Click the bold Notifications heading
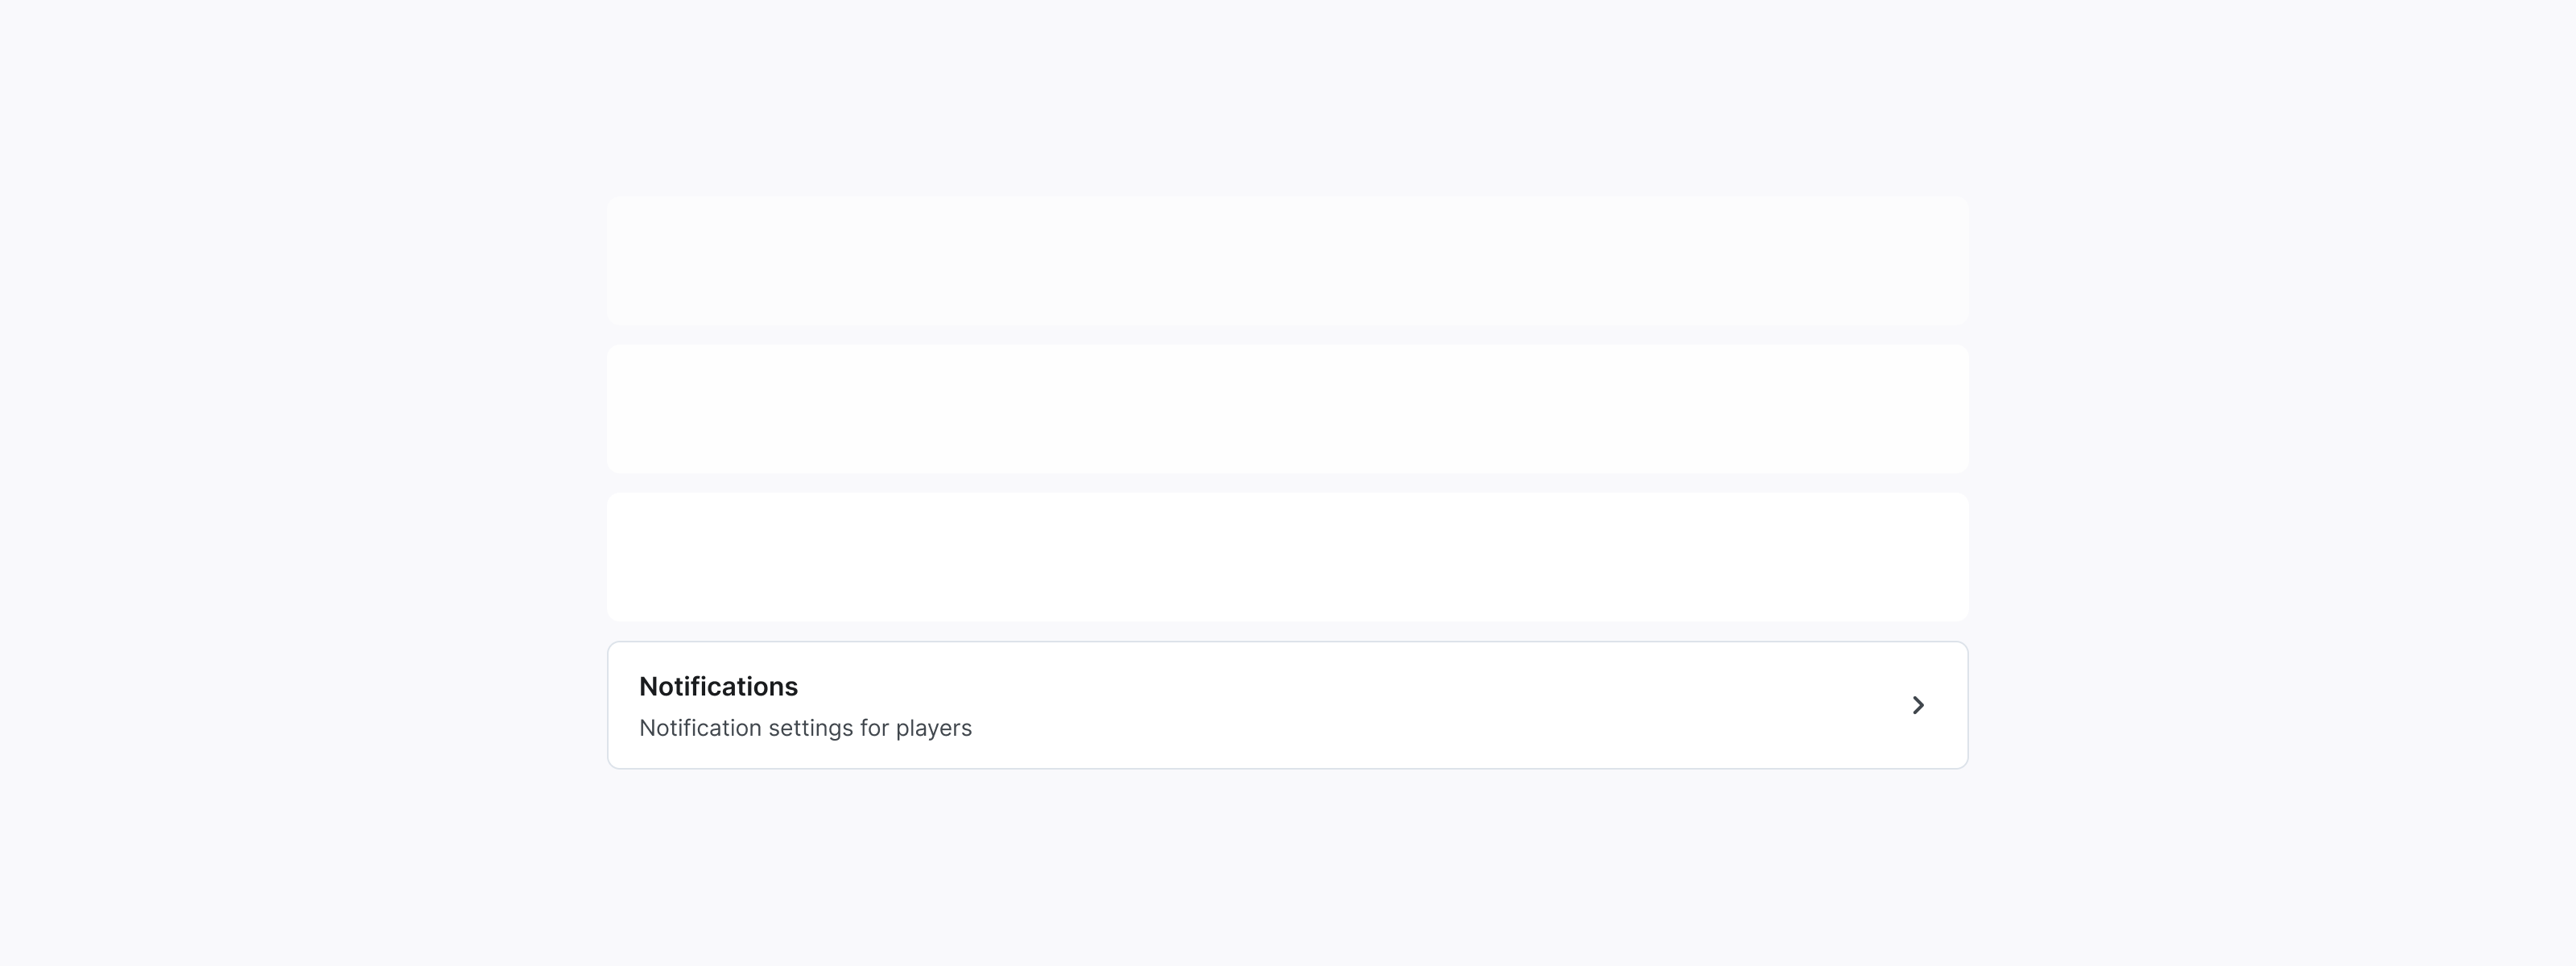Screen dimensions: 2576x966 pyautogui.click(x=718, y=686)
